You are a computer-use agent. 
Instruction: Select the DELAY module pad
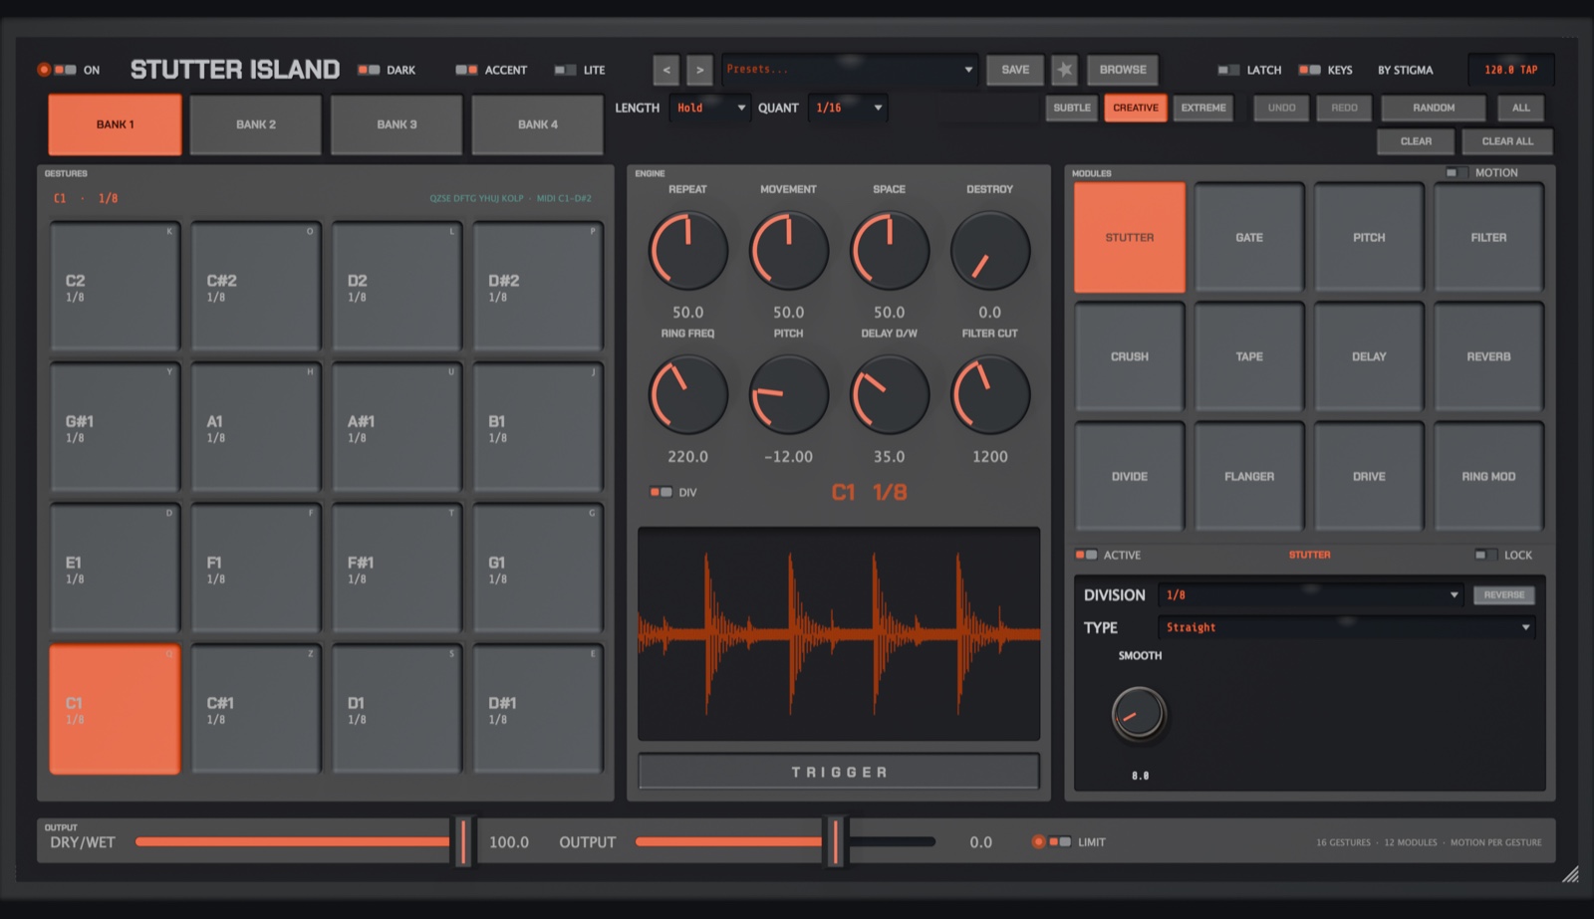(1369, 356)
